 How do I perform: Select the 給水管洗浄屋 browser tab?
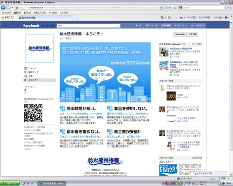pyautogui.click(x=45, y=18)
